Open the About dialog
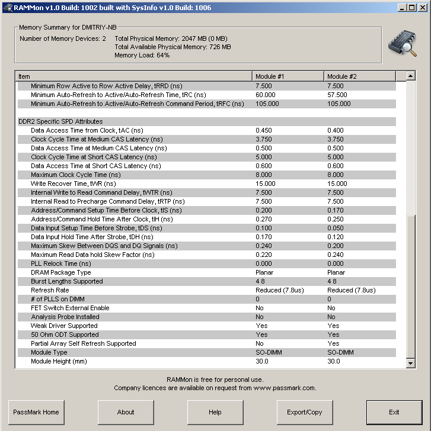Viewport: 431px width, 431px height. coord(126,412)
